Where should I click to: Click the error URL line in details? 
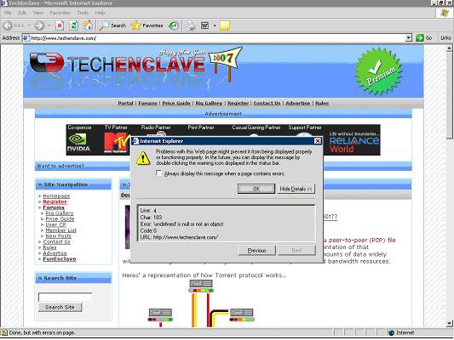[179, 237]
